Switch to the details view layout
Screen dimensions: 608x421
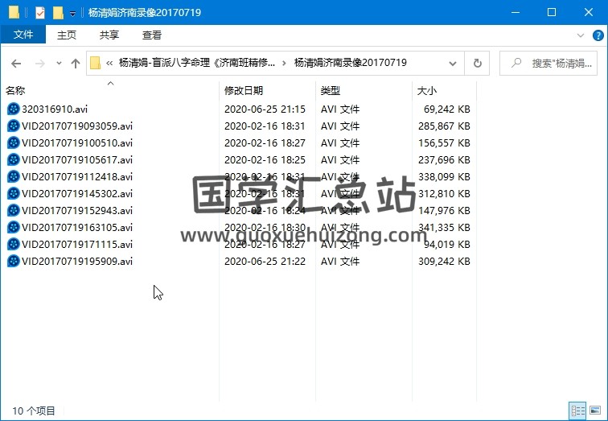577,411
